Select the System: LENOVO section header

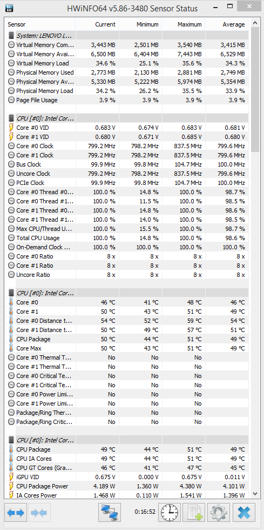click(40, 36)
